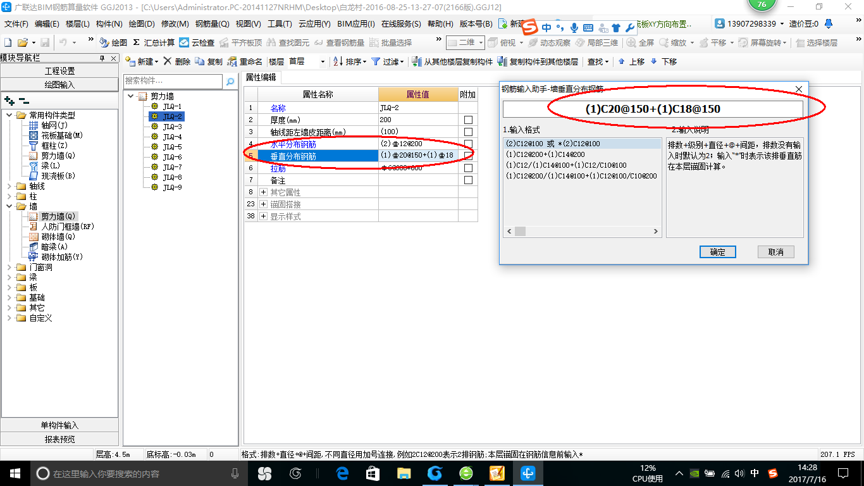
Task: Click 查找图元 binoculars tool
Action: click(x=288, y=42)
